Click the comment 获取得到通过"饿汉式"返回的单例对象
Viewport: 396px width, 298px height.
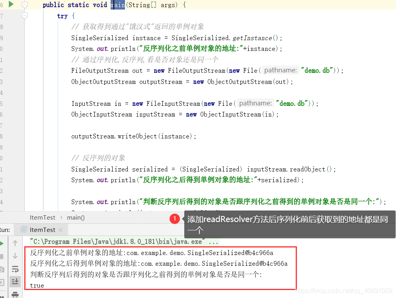coord(138,27)
